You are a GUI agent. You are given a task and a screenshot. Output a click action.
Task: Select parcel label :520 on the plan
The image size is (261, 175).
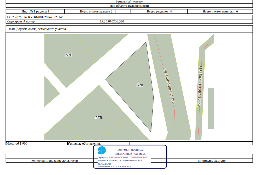point(139,85)
